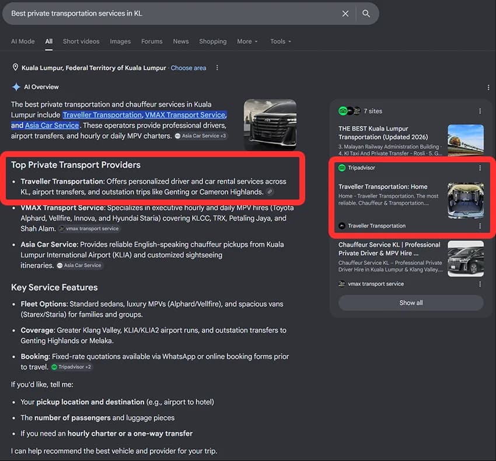
Task: Open the Shopping tab
Action: tap(213, 41)
